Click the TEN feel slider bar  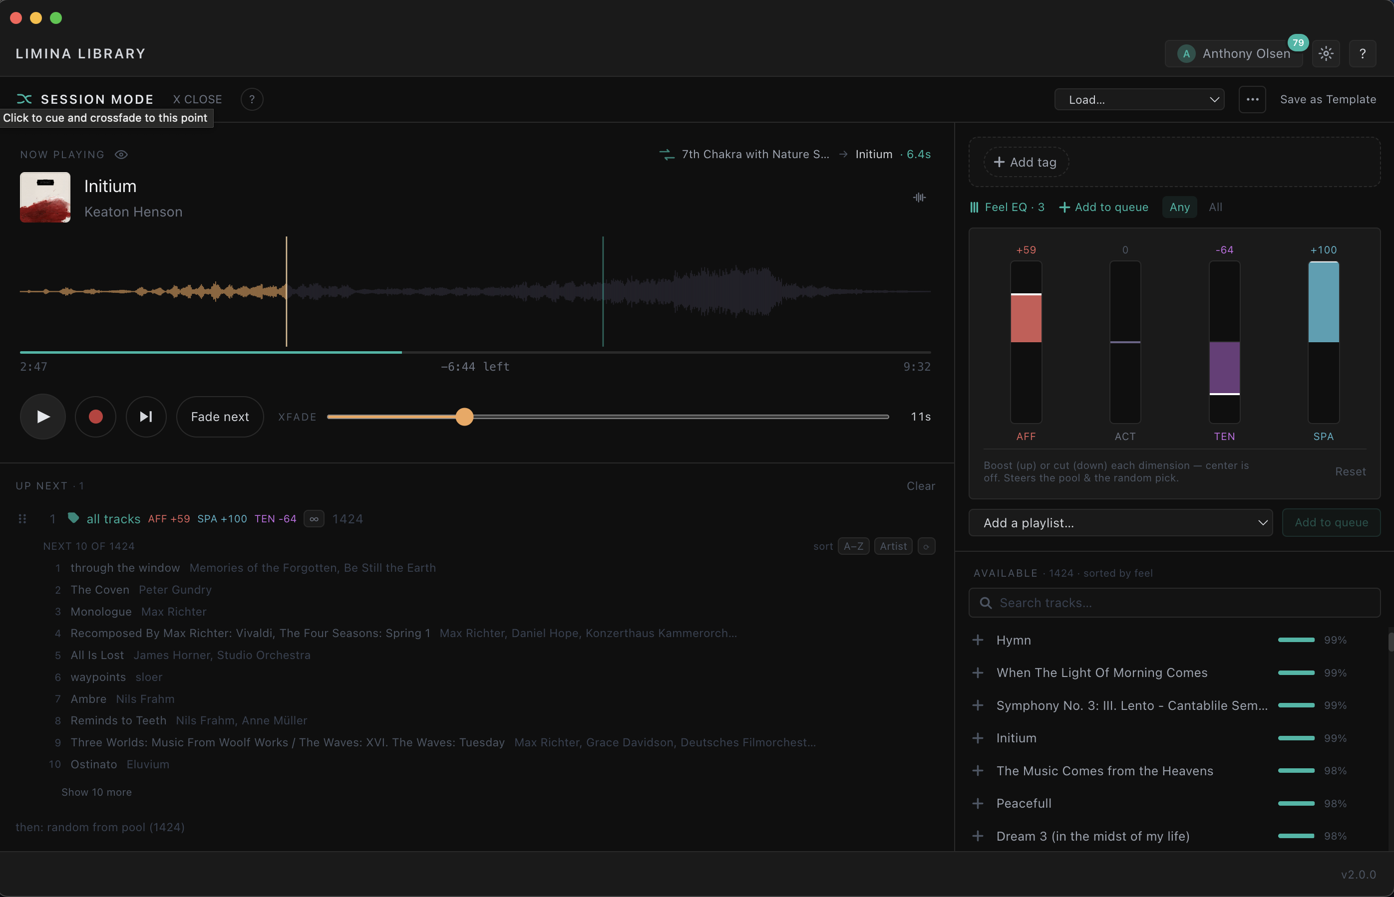coord(1224,342)
